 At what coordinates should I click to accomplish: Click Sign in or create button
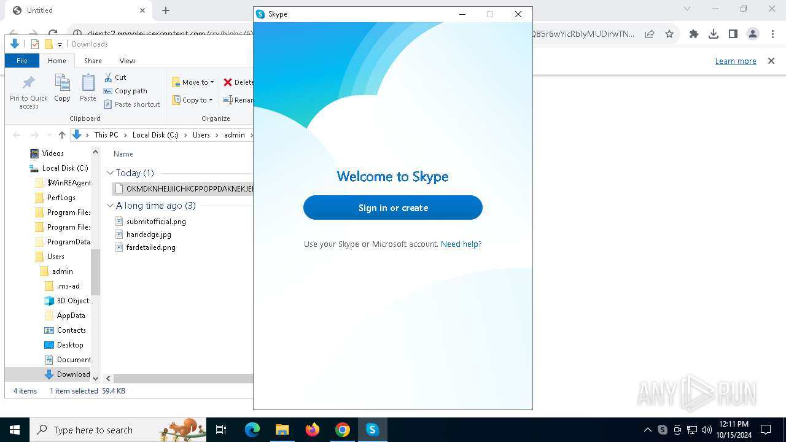pyautogui.click(x=393, y=207)
